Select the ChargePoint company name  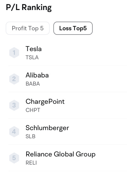(x=45, y=102)
